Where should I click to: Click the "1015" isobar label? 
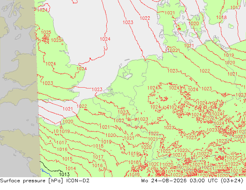pyautogui.click(x=67, y=159)
